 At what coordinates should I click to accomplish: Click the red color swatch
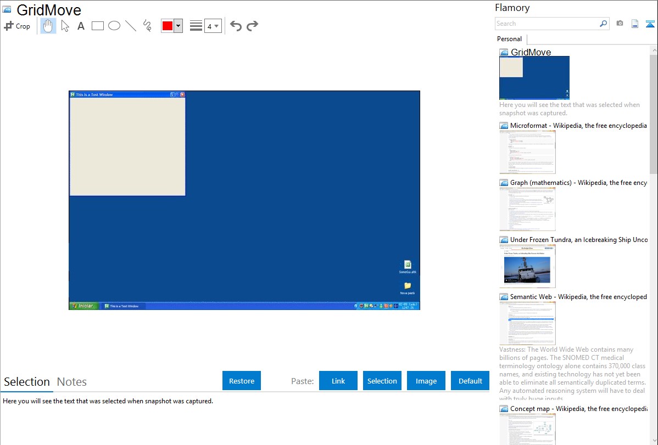point(168,26)
